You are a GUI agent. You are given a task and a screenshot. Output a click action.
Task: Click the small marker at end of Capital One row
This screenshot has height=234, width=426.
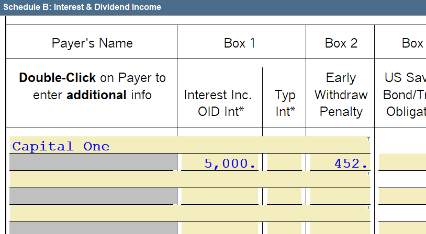[x=368, y=139]
